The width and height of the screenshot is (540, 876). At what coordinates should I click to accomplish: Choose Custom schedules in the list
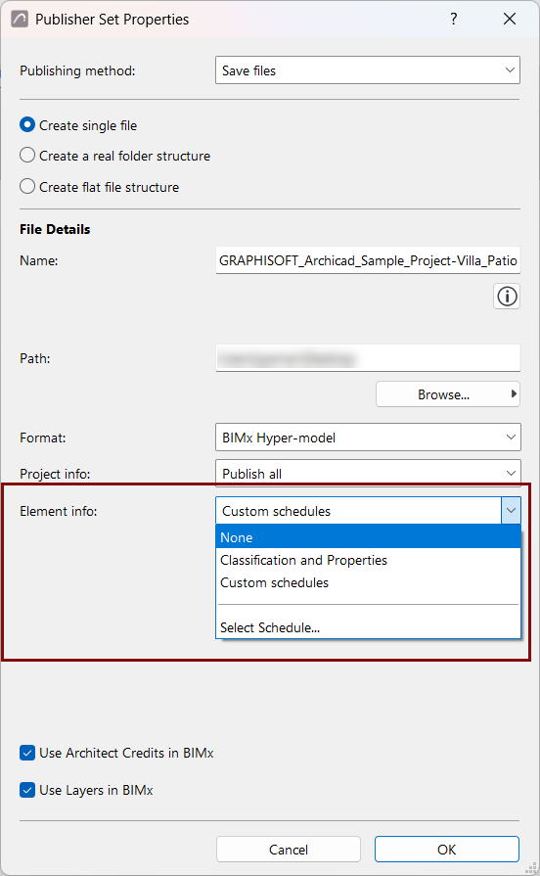coord(368,582)
